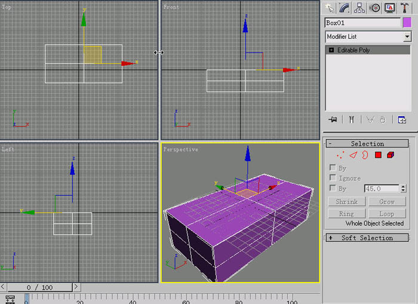Enable the first By checkbox
This screenshot has width=418, height=304.
pos(333,168)
